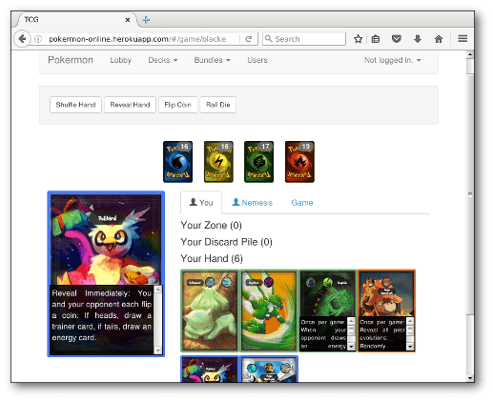Viewport: 493px width, 401px height.
Task: Click the Your Hand (6) heading
Action: click(x=212, y=259)
